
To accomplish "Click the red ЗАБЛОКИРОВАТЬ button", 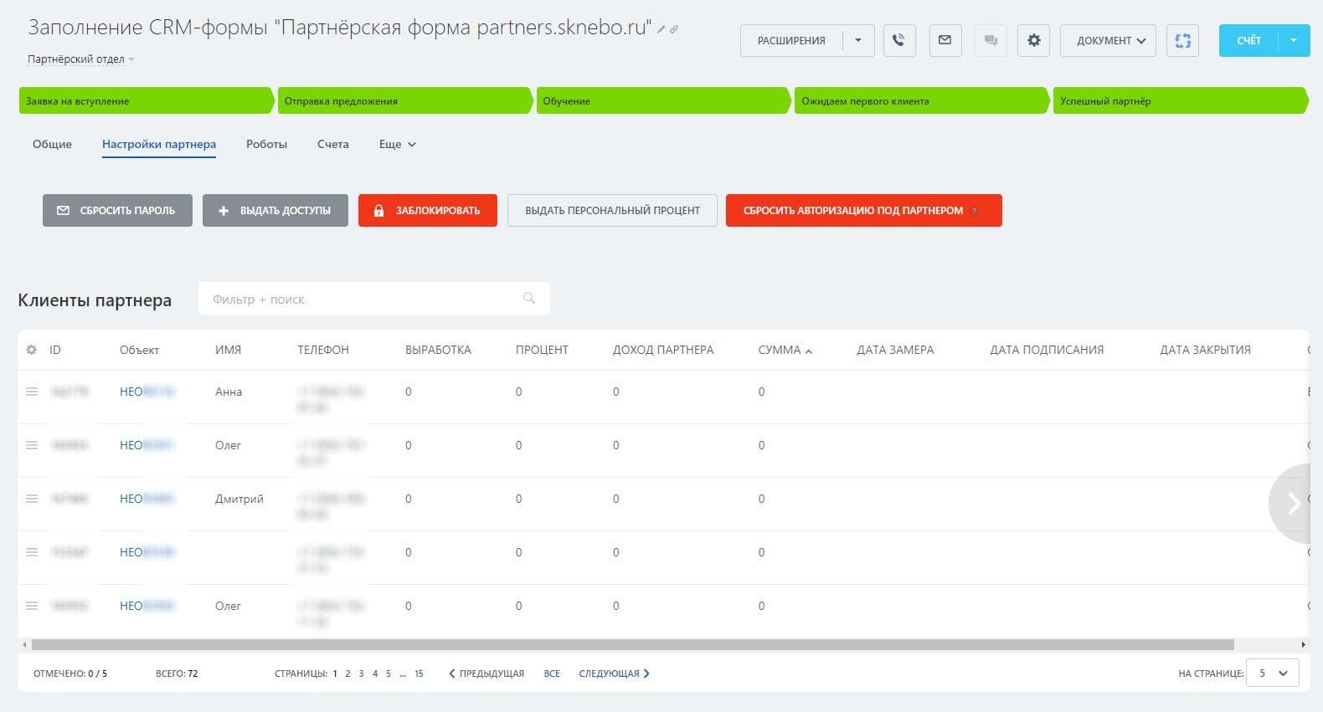I will click(x=428, y=211).
